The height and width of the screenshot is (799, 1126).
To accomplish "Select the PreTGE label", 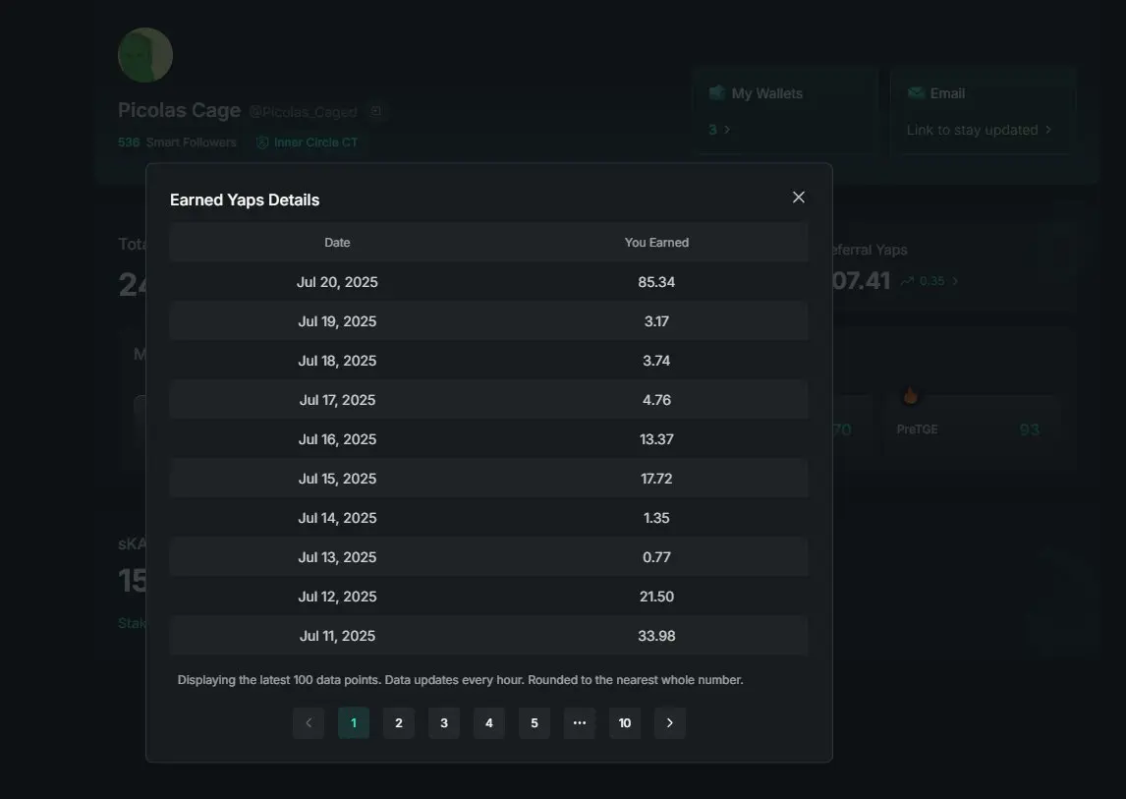I will click(x=917, y=429).
